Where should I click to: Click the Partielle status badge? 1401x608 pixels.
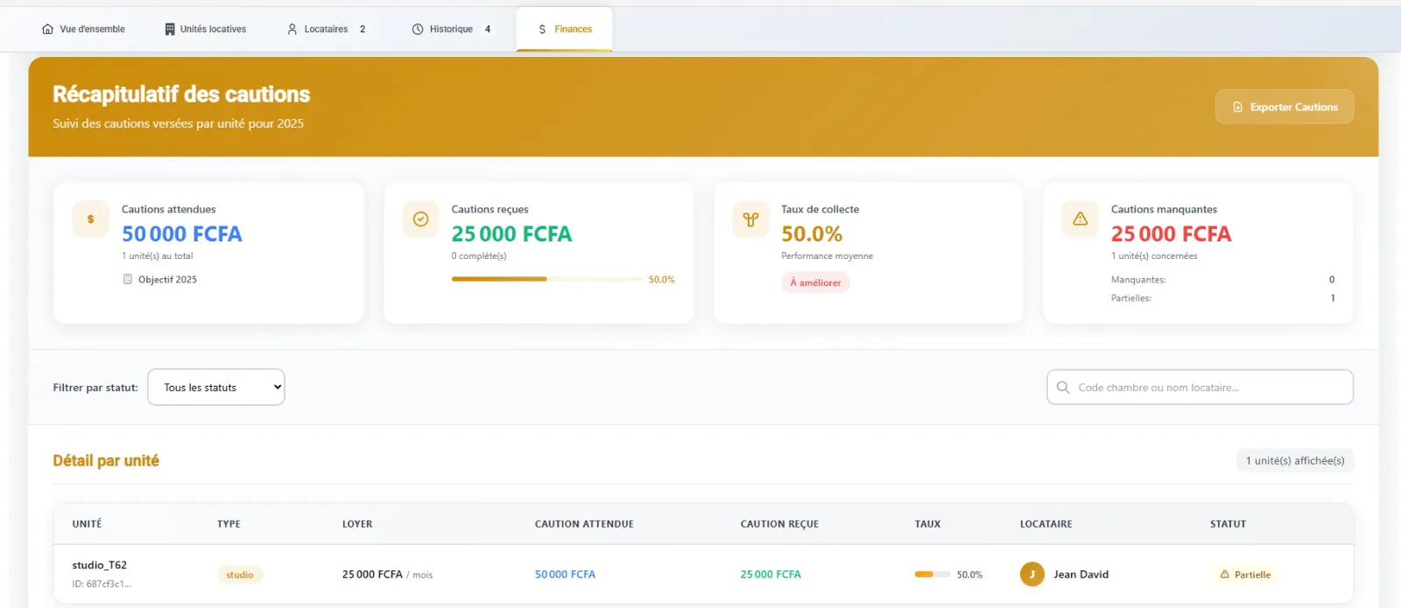coord(1245,575)
